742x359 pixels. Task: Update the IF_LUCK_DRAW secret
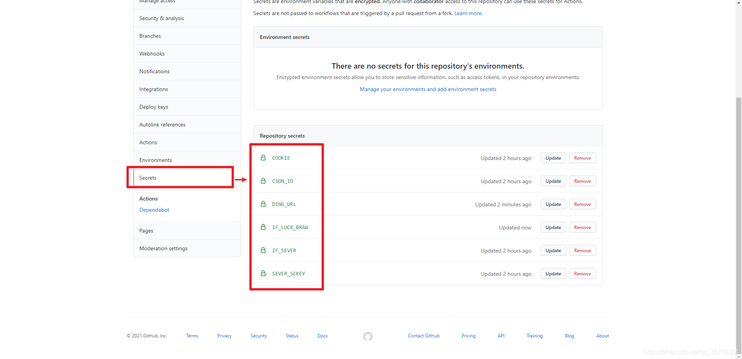tap(553, 228)
